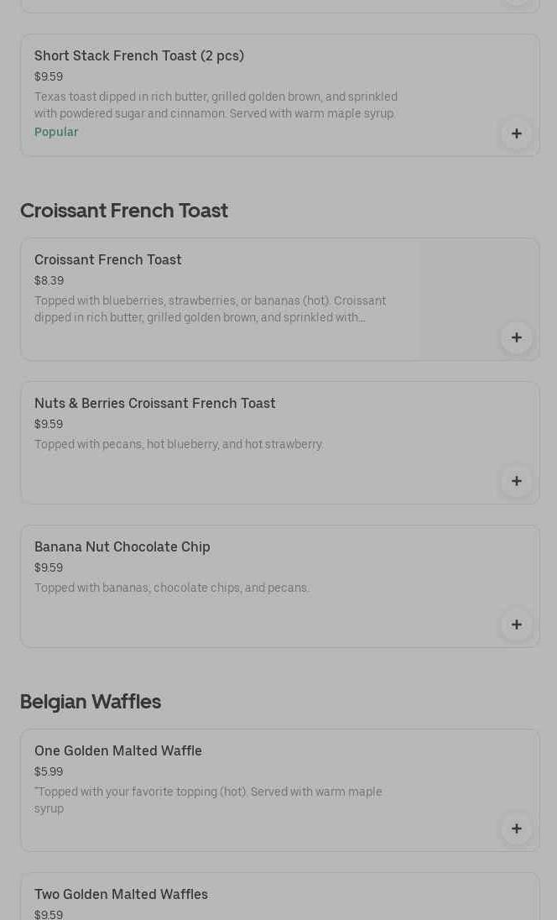557x920 pixels.
Task: Click plus icon on Croissant French Toast item
Action: [x=516, y=337]
